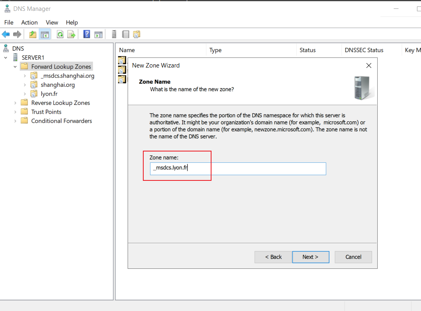Collapse the SERVER1 tree node
The image size is (421, 311).
[x=6, y=57]
